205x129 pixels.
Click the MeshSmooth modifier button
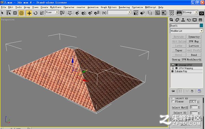[x=194, y=60]
